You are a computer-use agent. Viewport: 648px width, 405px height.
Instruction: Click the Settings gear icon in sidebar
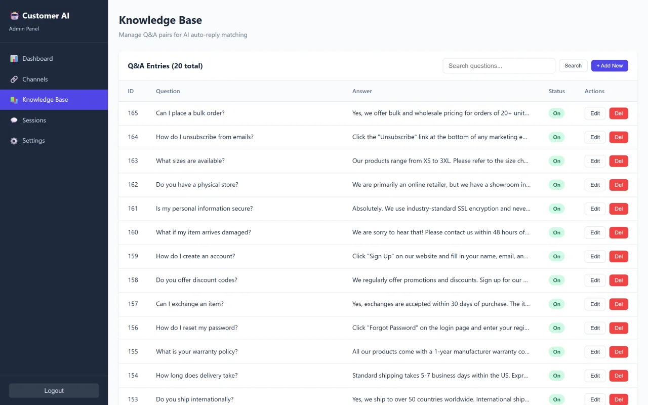(x=14, y=141)
